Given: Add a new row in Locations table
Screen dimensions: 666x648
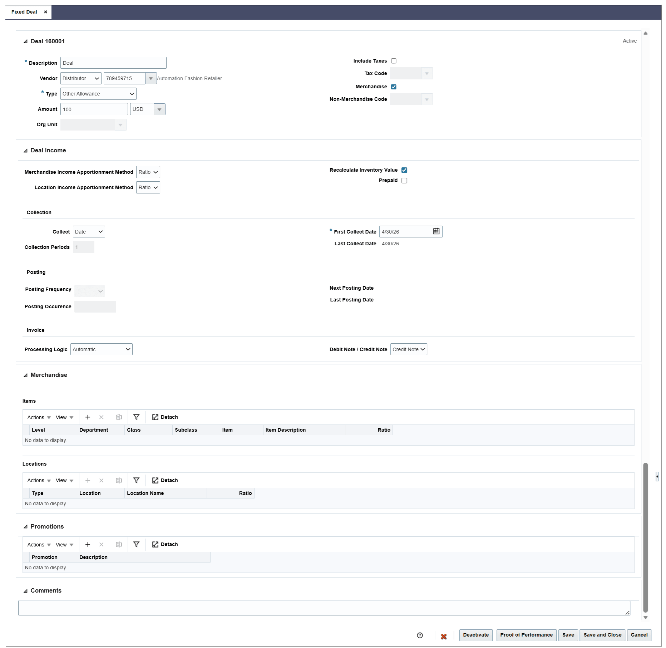Looking at the screenshot, I should point(88,481).
